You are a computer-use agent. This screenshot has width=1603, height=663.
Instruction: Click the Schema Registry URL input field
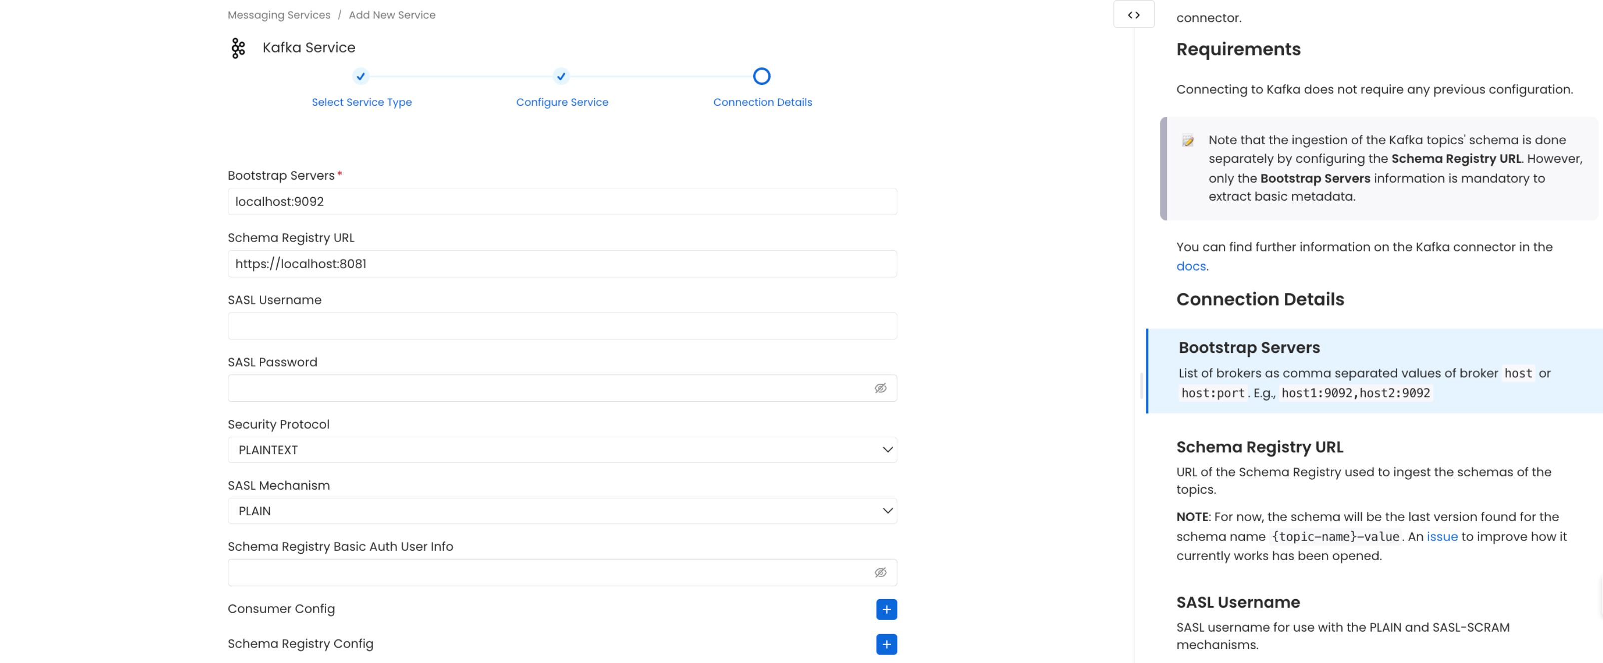point(562,264)
